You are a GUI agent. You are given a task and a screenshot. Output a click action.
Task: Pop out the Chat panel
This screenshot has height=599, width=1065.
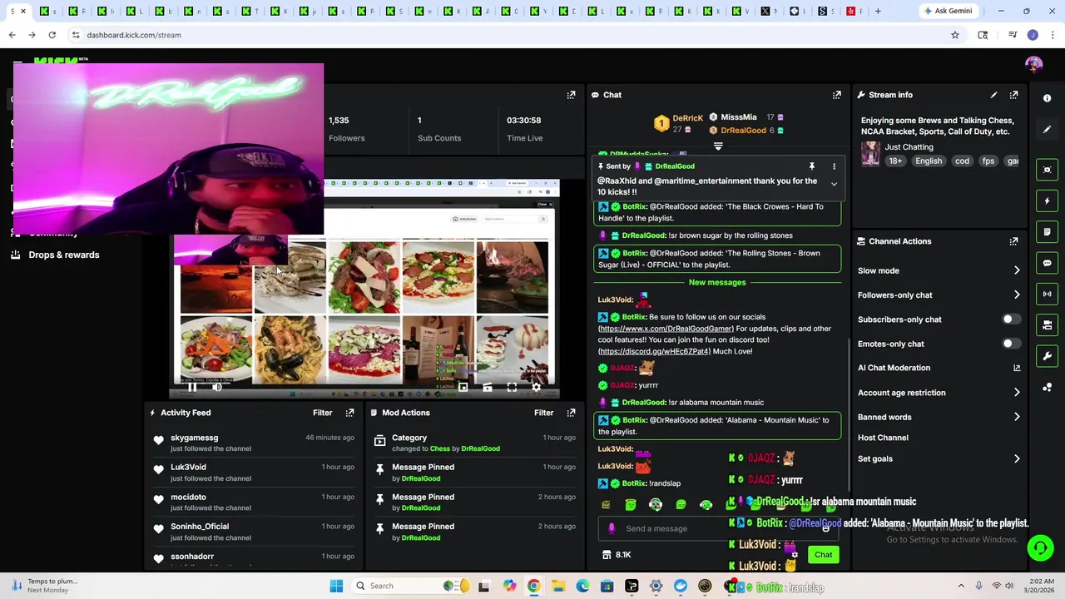[837, 95]
